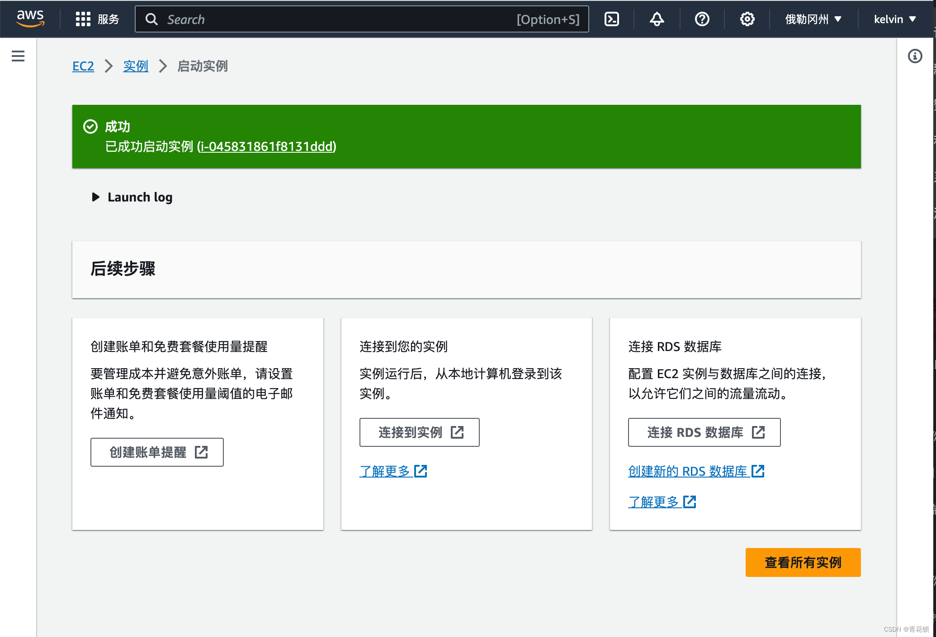Click the 启动实例 breadcrumb text
This screenshot has height=637, width=936.
[x=203, y=66]
